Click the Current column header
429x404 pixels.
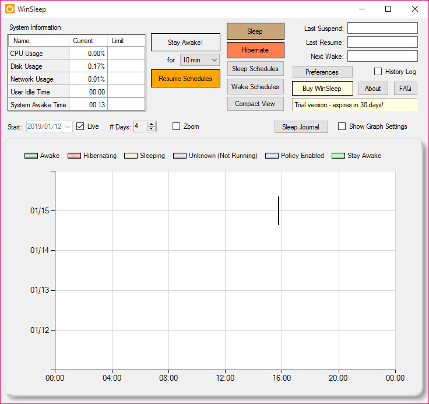point(89,41)
